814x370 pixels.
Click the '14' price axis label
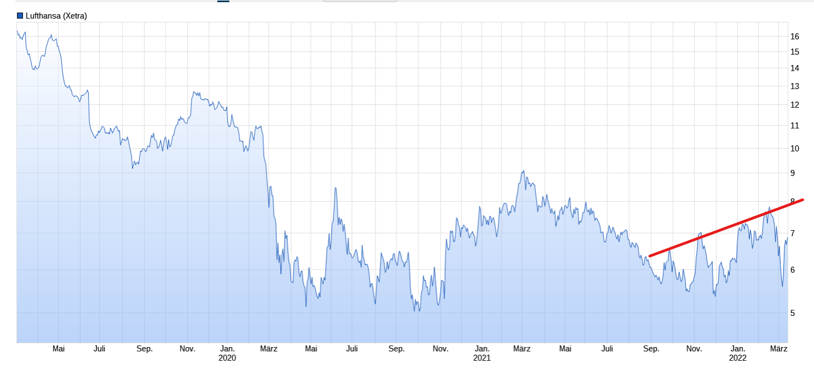(x=795, y=68)
